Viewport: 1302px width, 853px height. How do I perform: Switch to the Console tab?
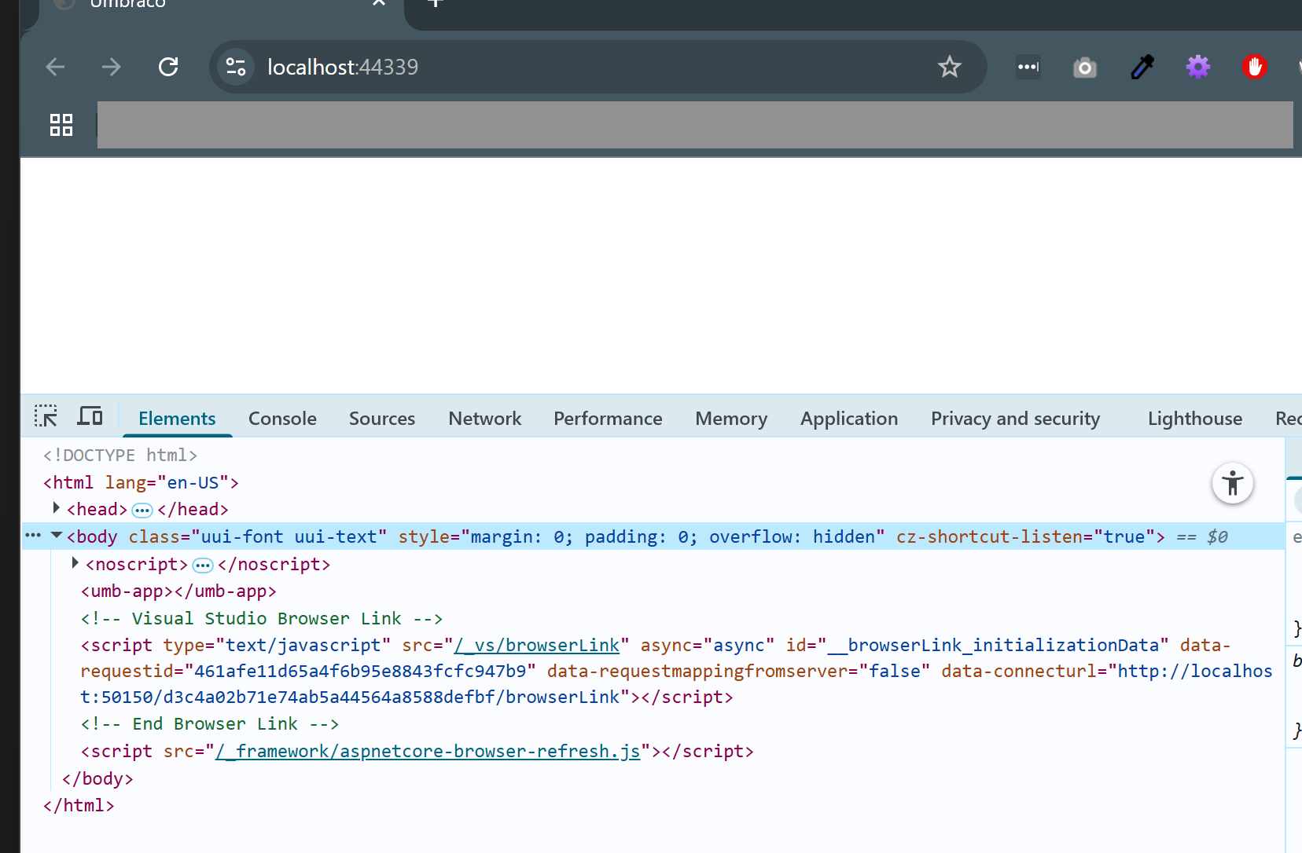282,419
